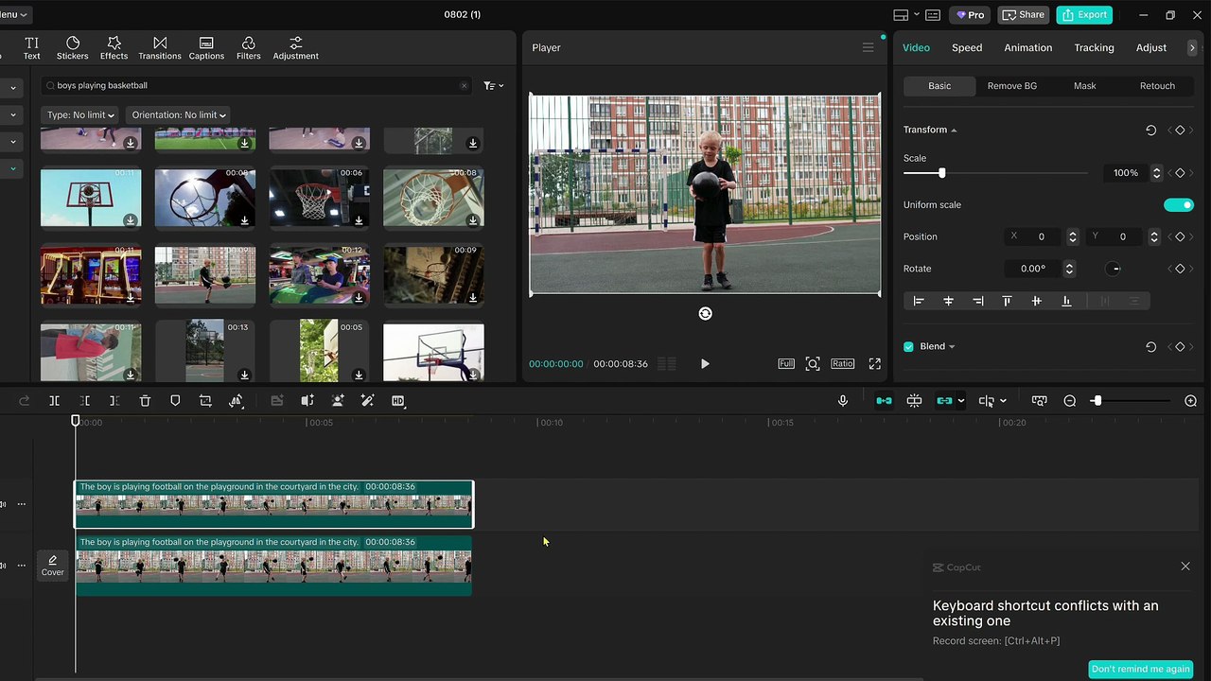Click the microphone record voiceover icon
This screenshot has width=1211, height=681.
(842, 401)
